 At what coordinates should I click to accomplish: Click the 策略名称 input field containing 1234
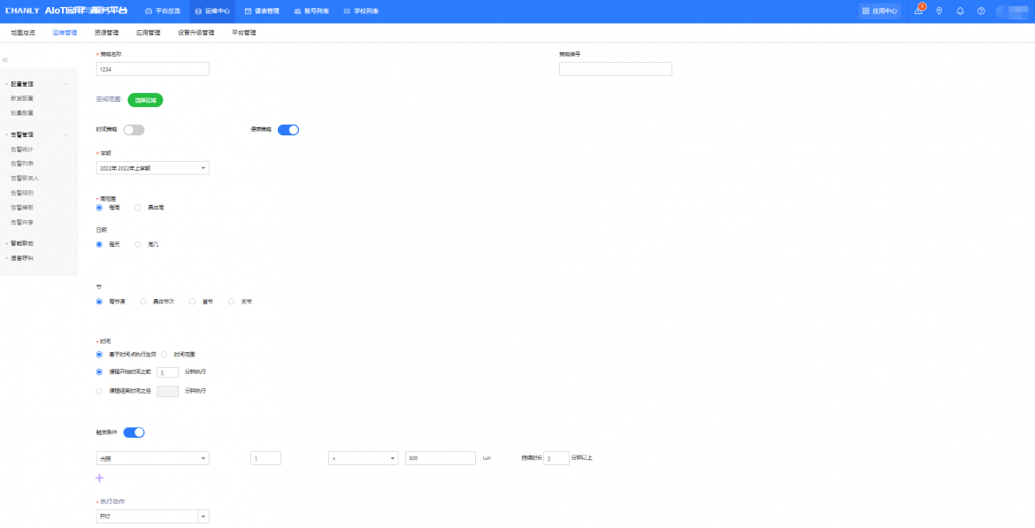tap(152, 69)
